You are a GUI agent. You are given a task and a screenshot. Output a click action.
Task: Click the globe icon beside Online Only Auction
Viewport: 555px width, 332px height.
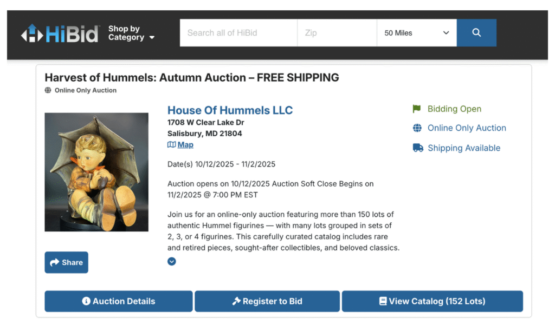pyautogui.click(x=417, y=128)
